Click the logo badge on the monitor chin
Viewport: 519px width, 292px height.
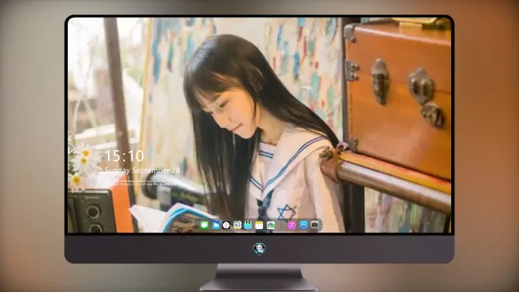pyautogui.click(x=259, y=248)
